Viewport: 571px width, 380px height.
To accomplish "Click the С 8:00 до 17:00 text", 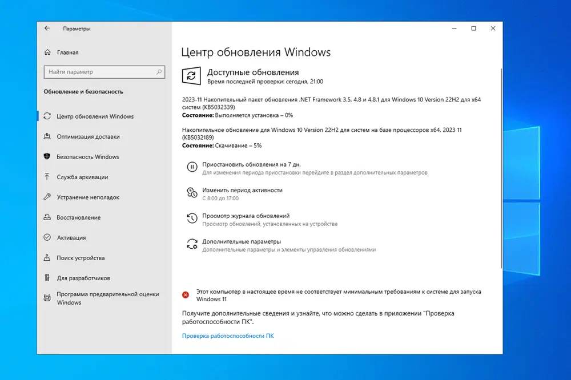I will (x=220, y=199).
